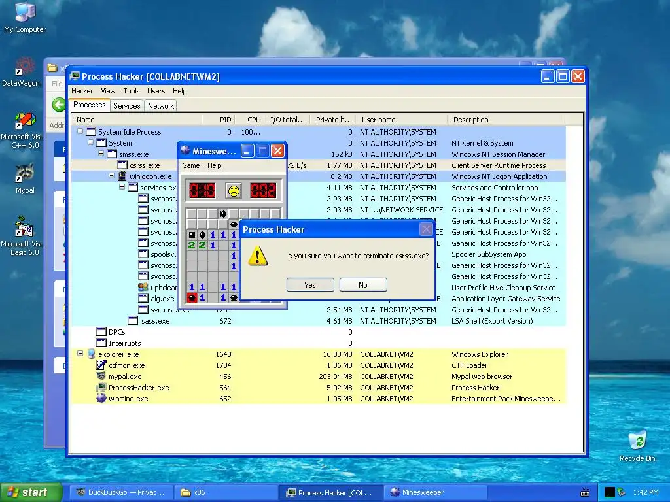Click the winmine.exe mine icon
Screen dimensions: 670x502
point(101,398)
